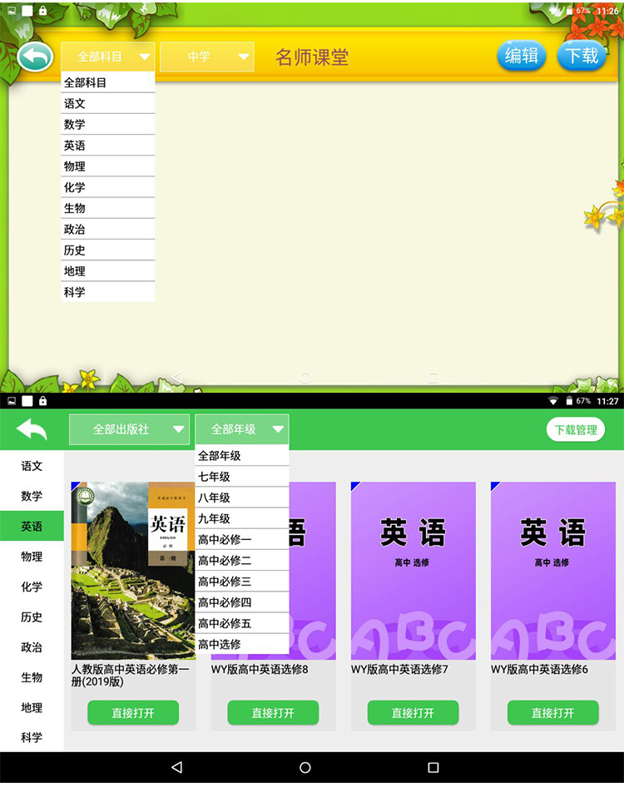Switch to 物理 in the left sidebar
The height and width of the screenshot is (812, 624).
(32, 557)
